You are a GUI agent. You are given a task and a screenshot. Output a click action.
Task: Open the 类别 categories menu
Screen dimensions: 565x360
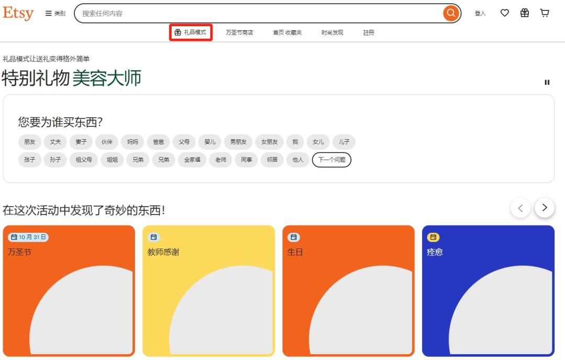pos(55,14)
